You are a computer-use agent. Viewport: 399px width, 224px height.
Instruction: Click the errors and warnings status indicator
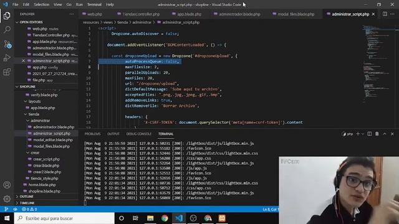coord(29,209)
